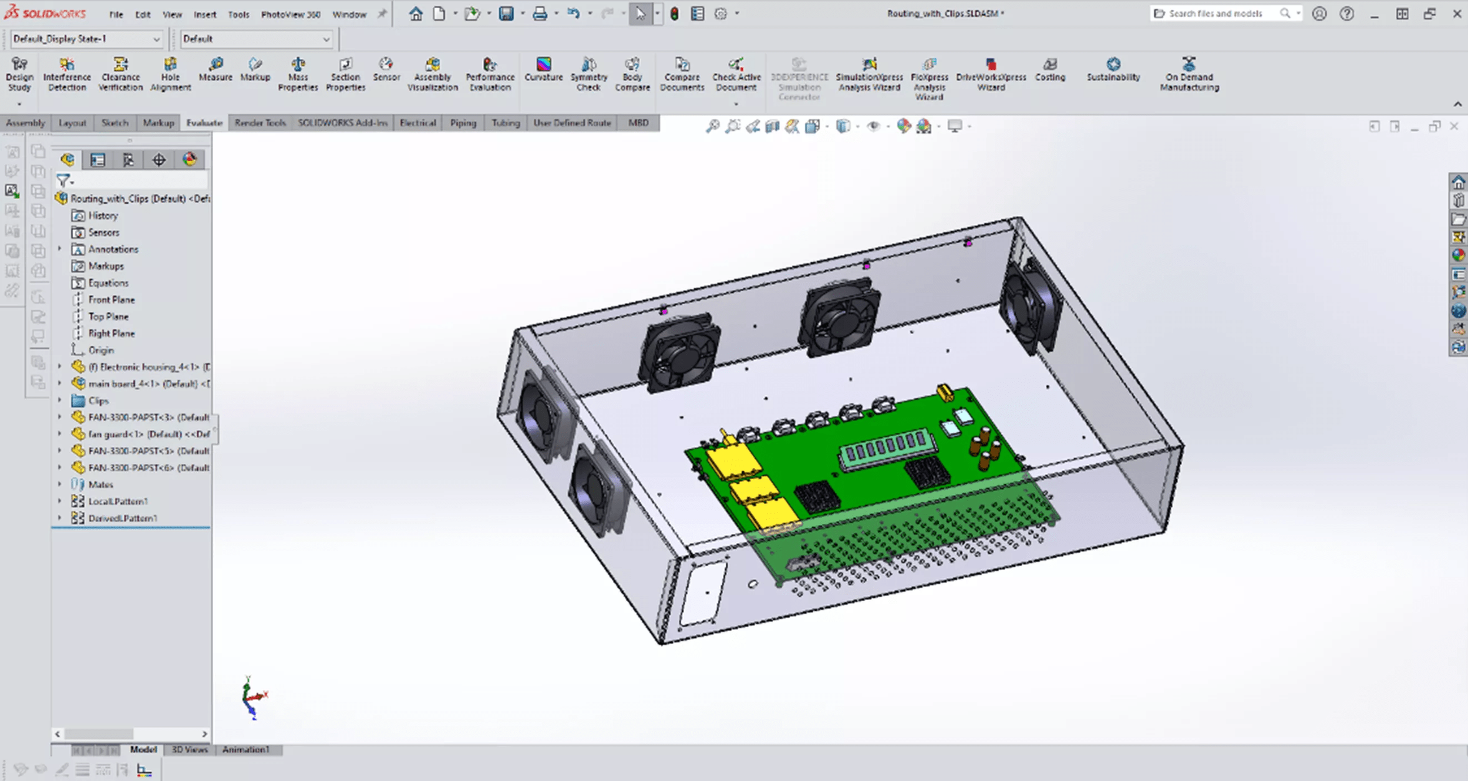
Task: Switch to the Piping ribbon tab
Action: [463, 123]
